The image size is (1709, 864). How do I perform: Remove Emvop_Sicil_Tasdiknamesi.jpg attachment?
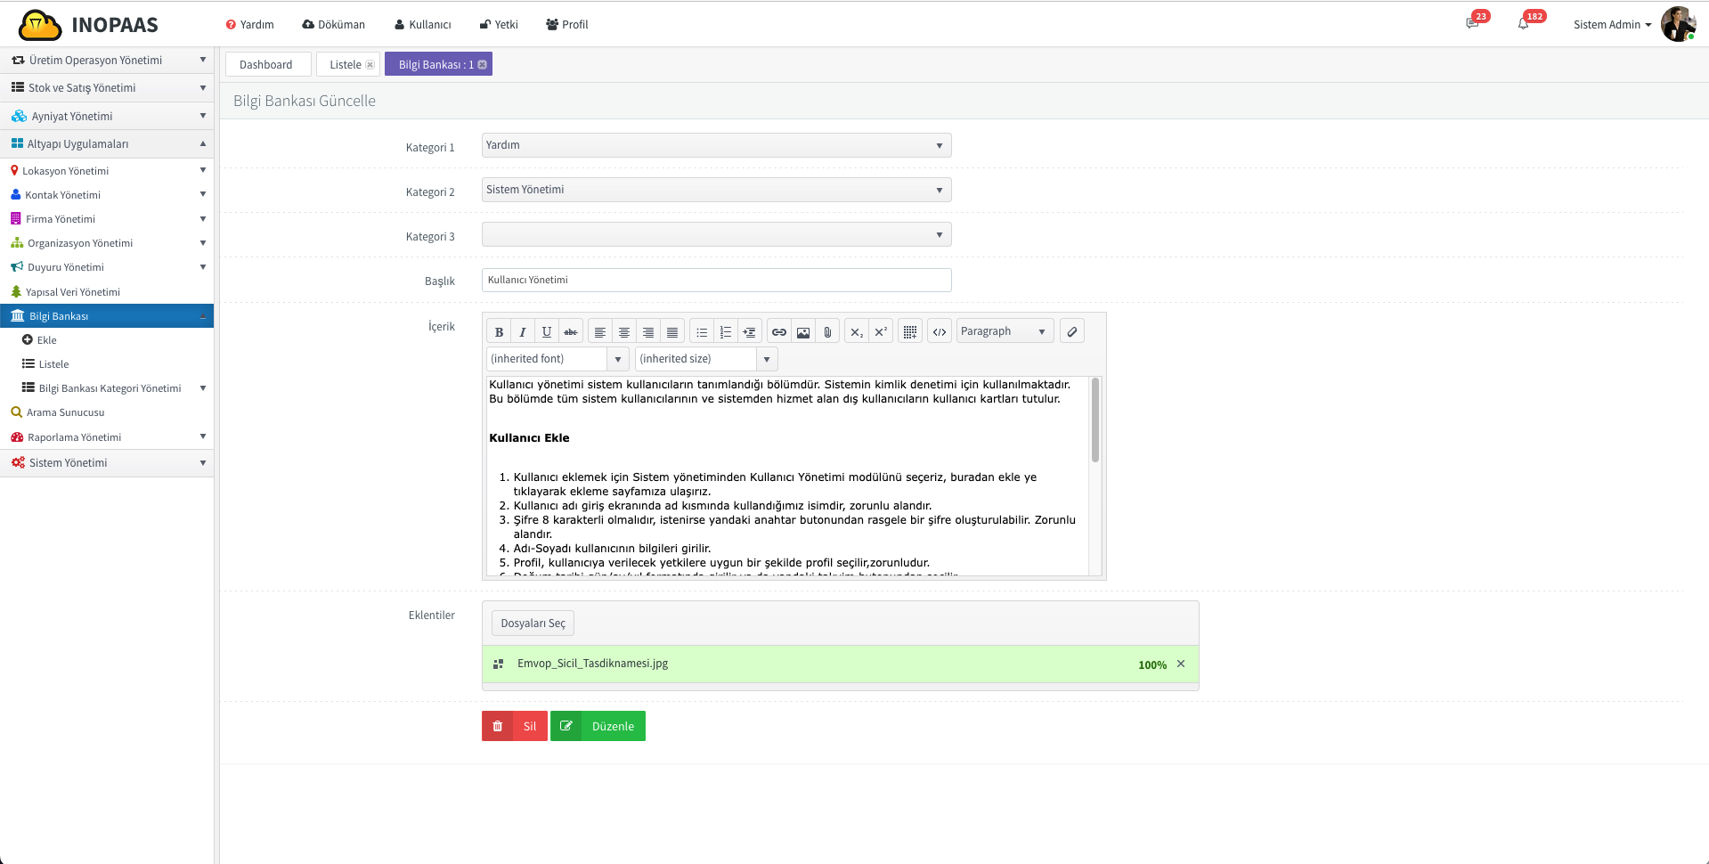point(1181,664)
